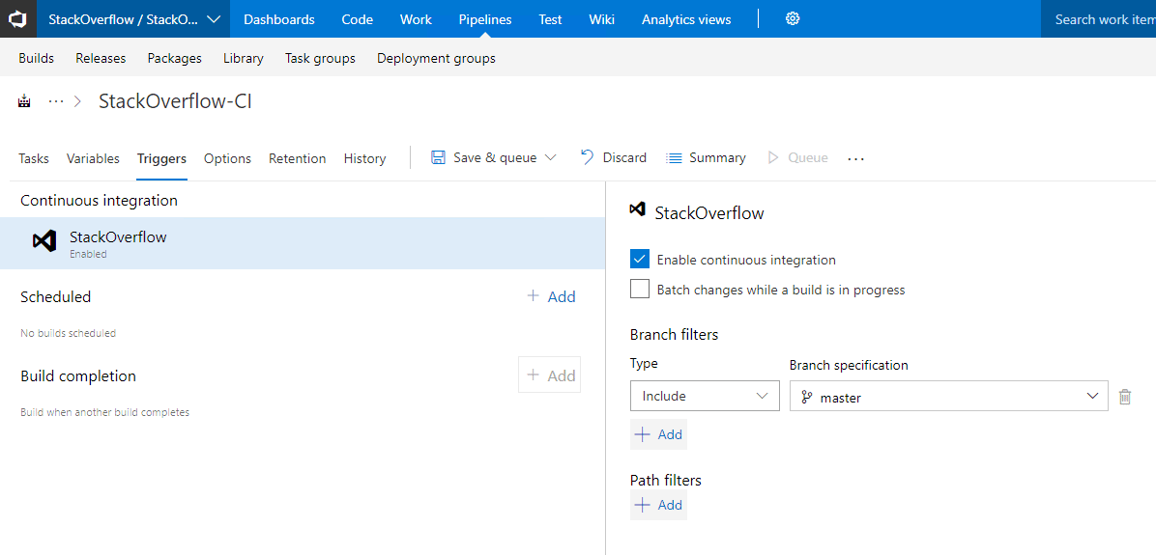Click the StackOverflow-CI definition title
Screen dimensions: 1156x555
point(176,101)
